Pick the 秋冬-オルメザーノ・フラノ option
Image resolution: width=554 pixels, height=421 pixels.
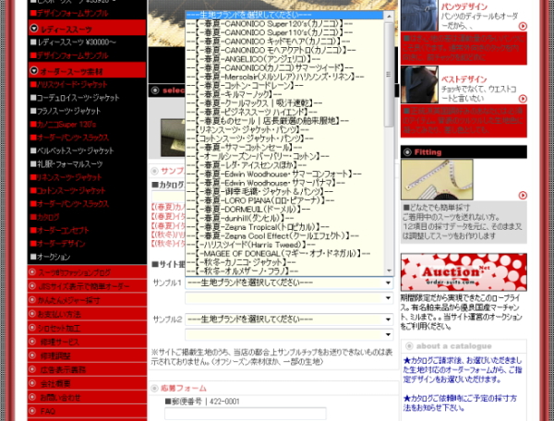(x=284, y=271)
